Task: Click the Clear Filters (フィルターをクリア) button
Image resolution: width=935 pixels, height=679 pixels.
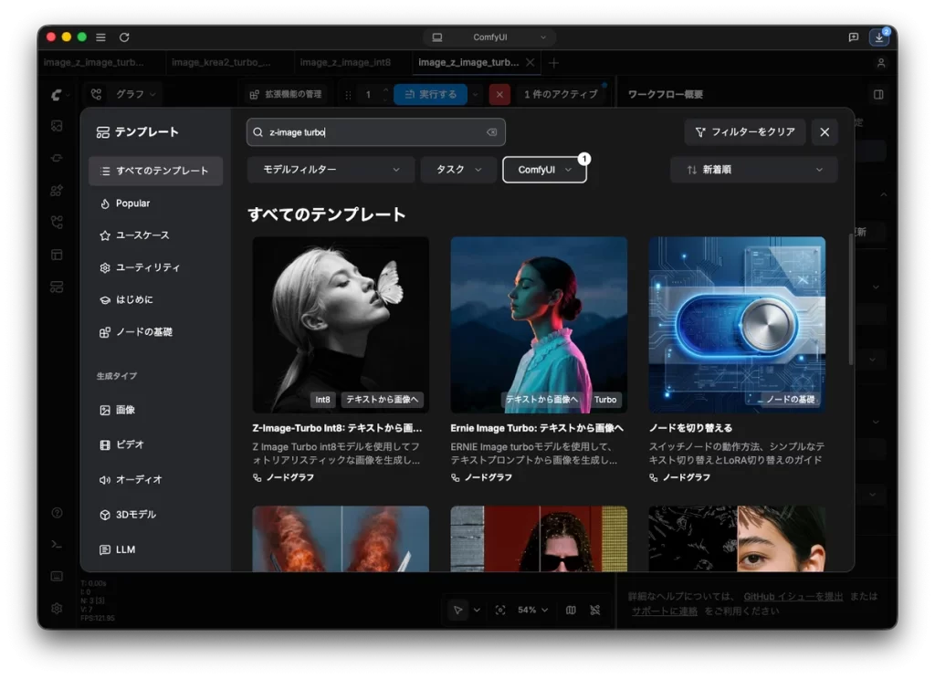Action: point(745,132)
